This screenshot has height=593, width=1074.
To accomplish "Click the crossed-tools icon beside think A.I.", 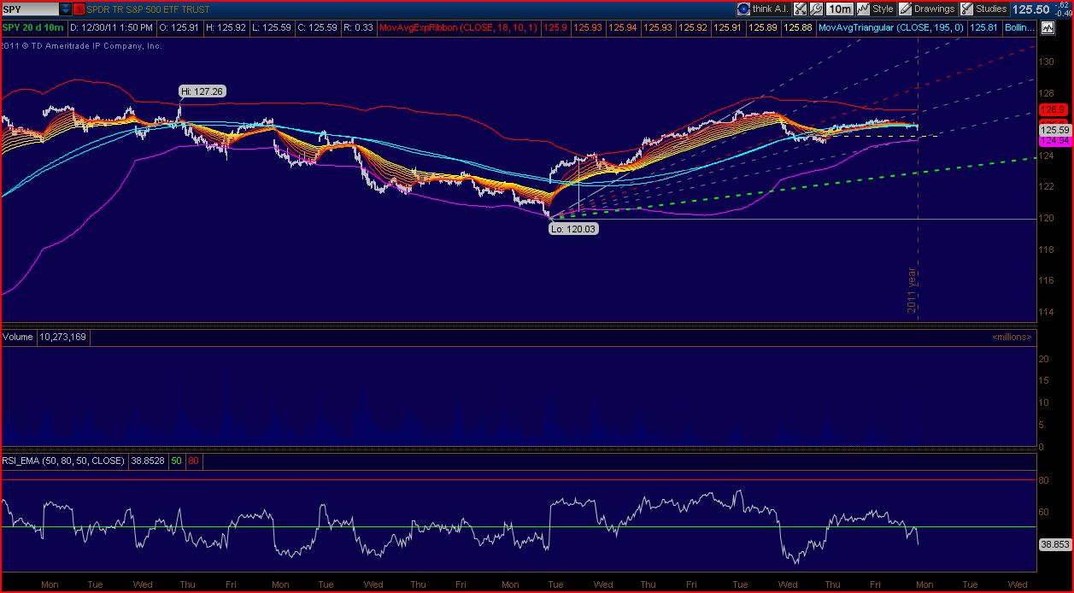I will [800, 9].
